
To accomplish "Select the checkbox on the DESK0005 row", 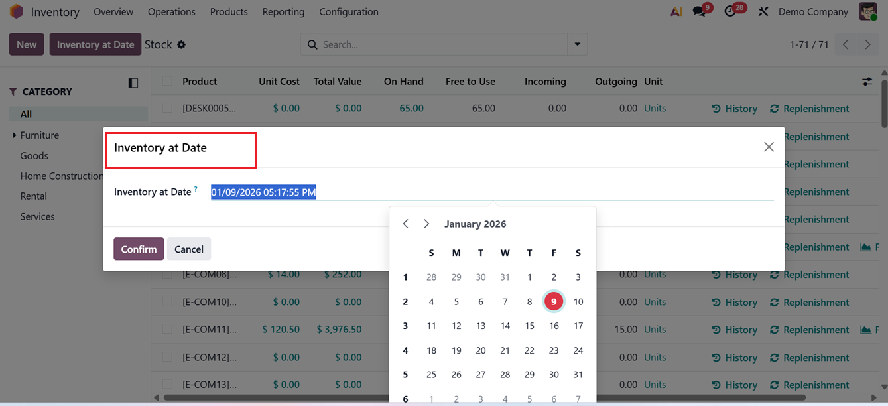I will pos(166,107).
